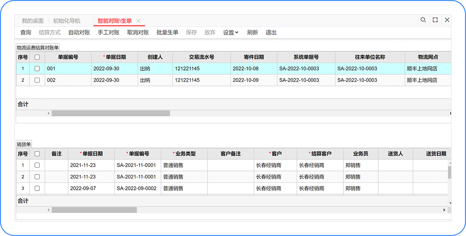Click the 单据日期 column header in sales table
The height and width of the screenshot is (236, 466).
[91, 154]
